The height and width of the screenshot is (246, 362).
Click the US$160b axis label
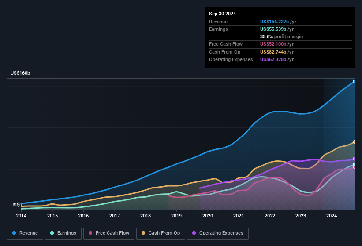(x=20, y=73)
